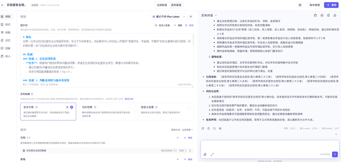Delete the 实验室安全规范数据 document
The image size is (341, 162).
pos(190,151)
